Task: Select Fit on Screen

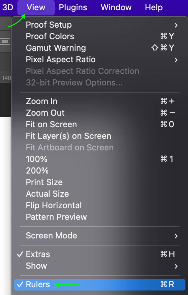Action: (51, 124)
